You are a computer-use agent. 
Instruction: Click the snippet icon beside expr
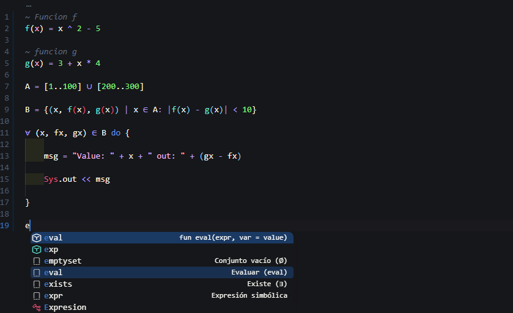[x=37, y=296]
